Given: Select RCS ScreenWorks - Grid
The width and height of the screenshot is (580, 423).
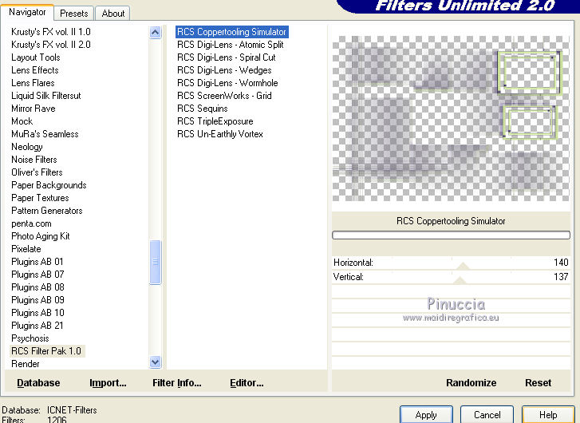Looking at the screenshot, I should click(x=224, y=96).
